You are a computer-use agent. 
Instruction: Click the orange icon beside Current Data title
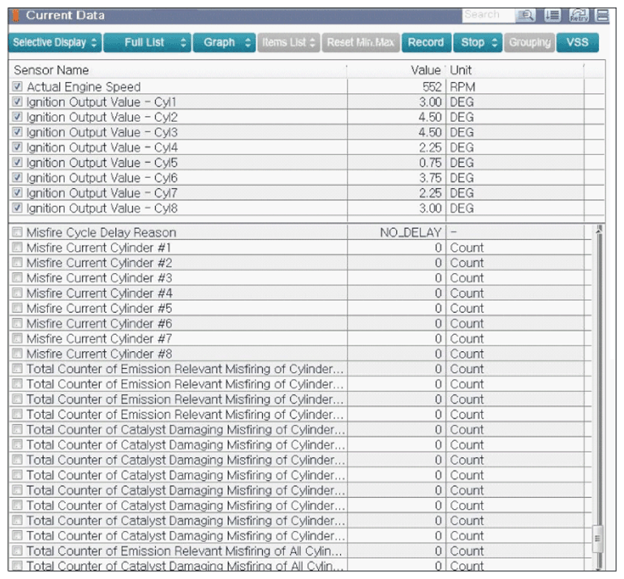point(16,15)
